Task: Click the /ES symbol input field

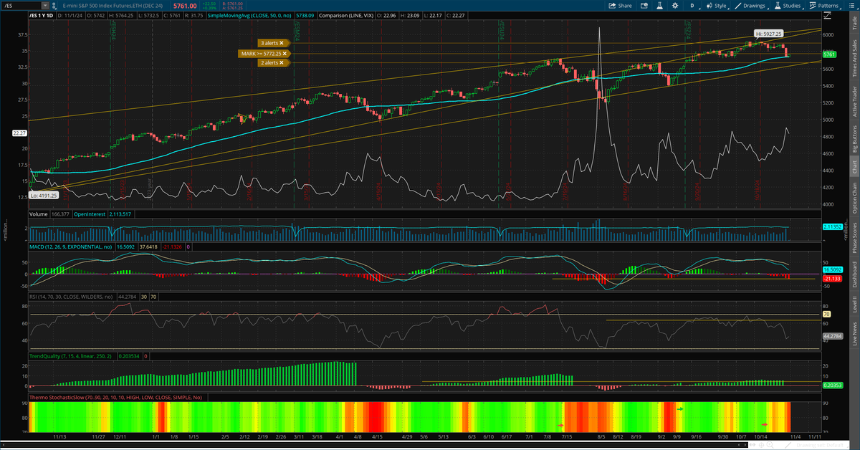Action: pos(21,5)
